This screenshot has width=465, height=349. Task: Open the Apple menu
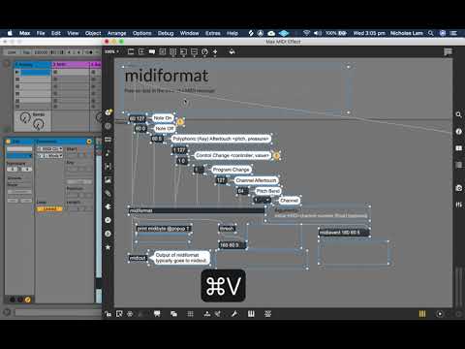(x=10, y=33)
